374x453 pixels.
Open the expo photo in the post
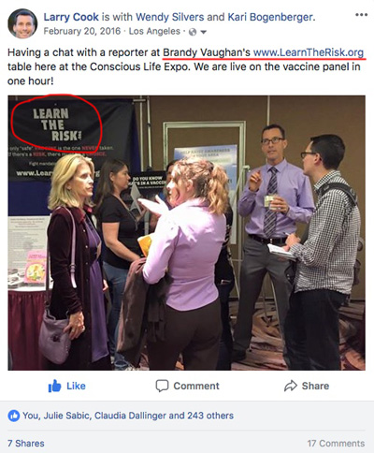[186, 233]
